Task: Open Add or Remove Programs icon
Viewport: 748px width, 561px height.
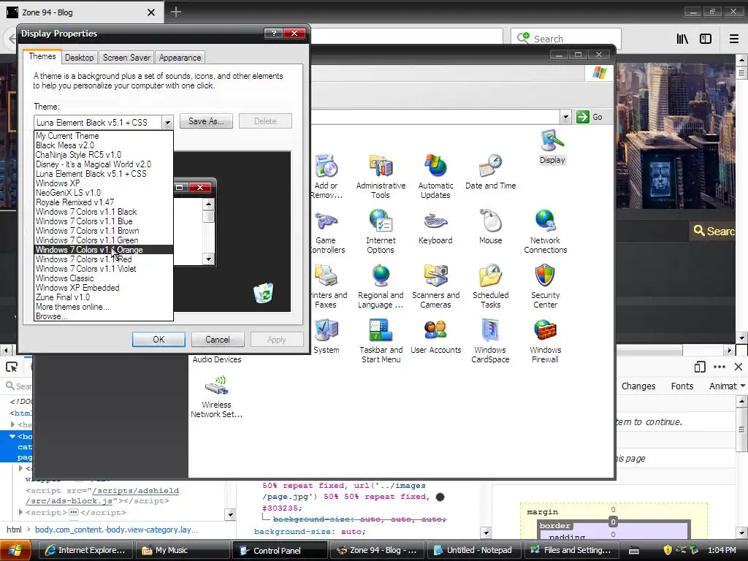Action: click(327, 176)
